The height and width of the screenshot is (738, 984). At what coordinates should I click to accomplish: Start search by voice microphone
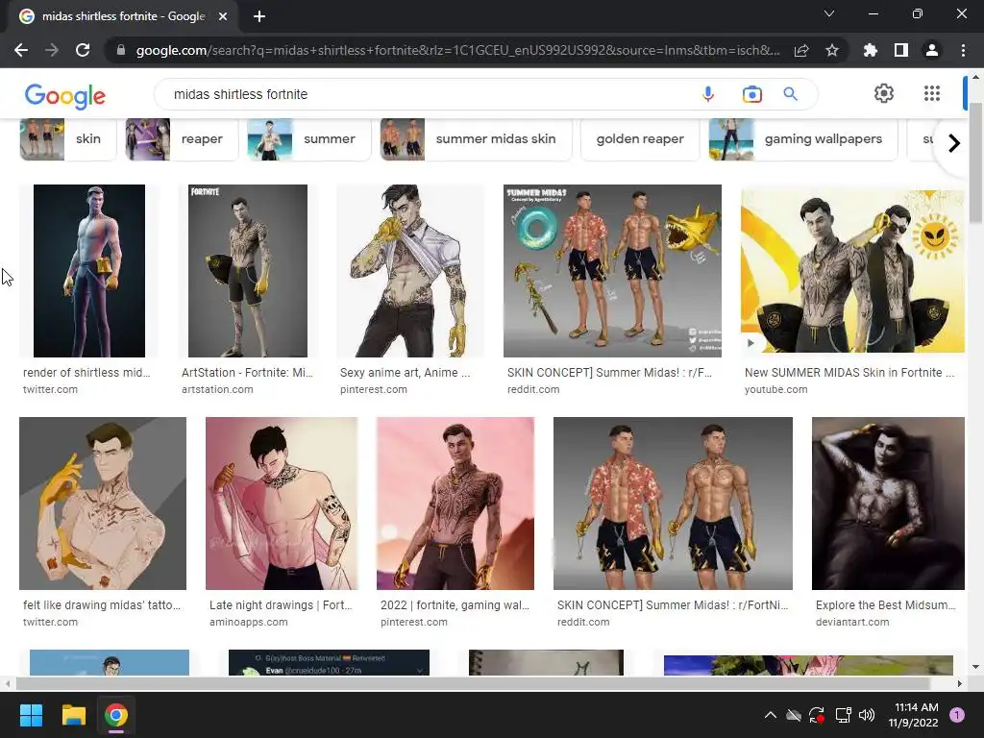tap(708, 94)
